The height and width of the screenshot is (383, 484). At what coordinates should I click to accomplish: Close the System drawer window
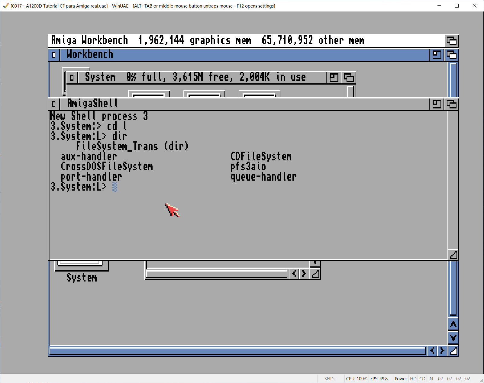(72, 78)
